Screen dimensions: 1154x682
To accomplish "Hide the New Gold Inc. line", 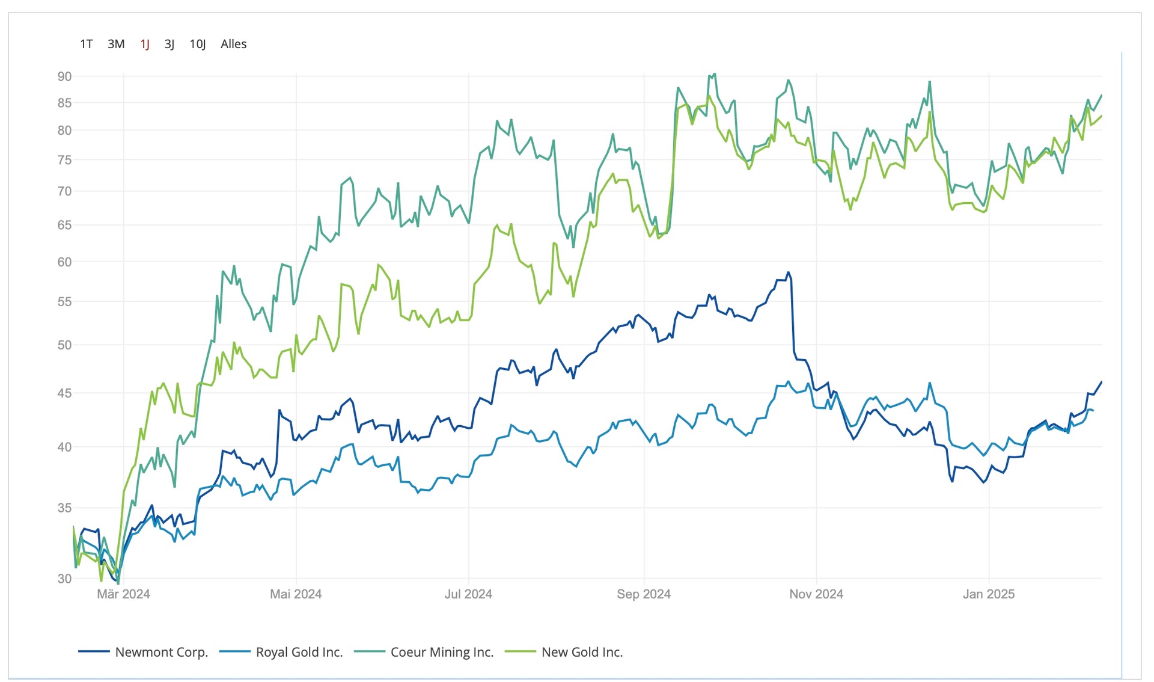I will (582, 652).
